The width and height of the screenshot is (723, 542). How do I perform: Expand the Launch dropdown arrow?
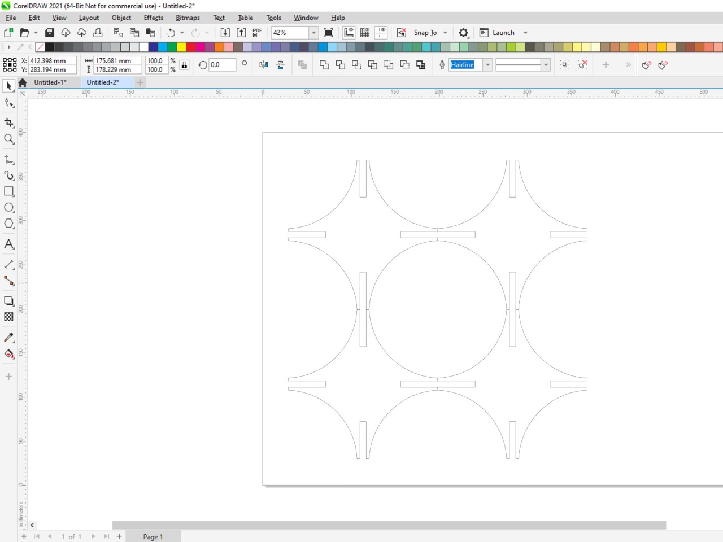tap(525, 33)
